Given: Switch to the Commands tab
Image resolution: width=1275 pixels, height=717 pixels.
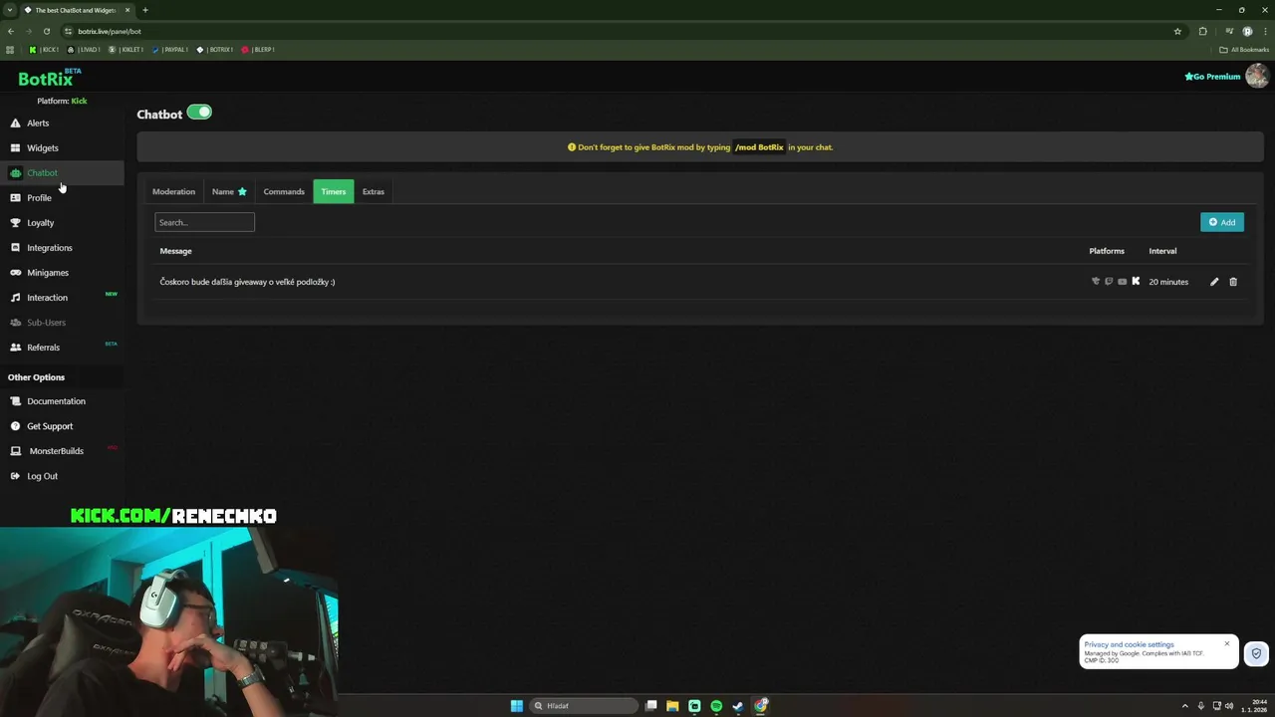Looking at the screenshot, I should pyautogui.click(x=284, y=192).
